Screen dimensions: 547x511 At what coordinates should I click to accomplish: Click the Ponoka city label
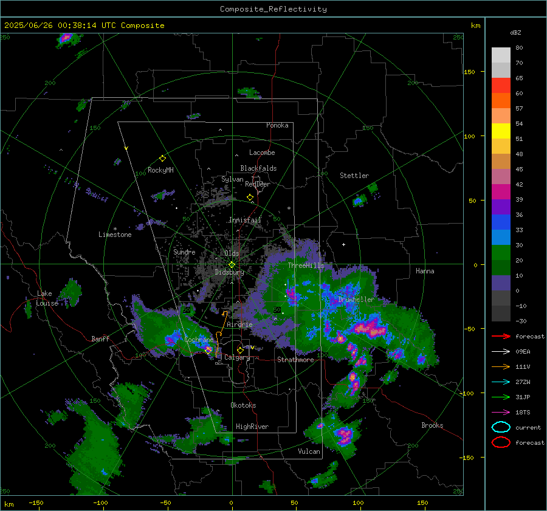(x=277, y=125)
